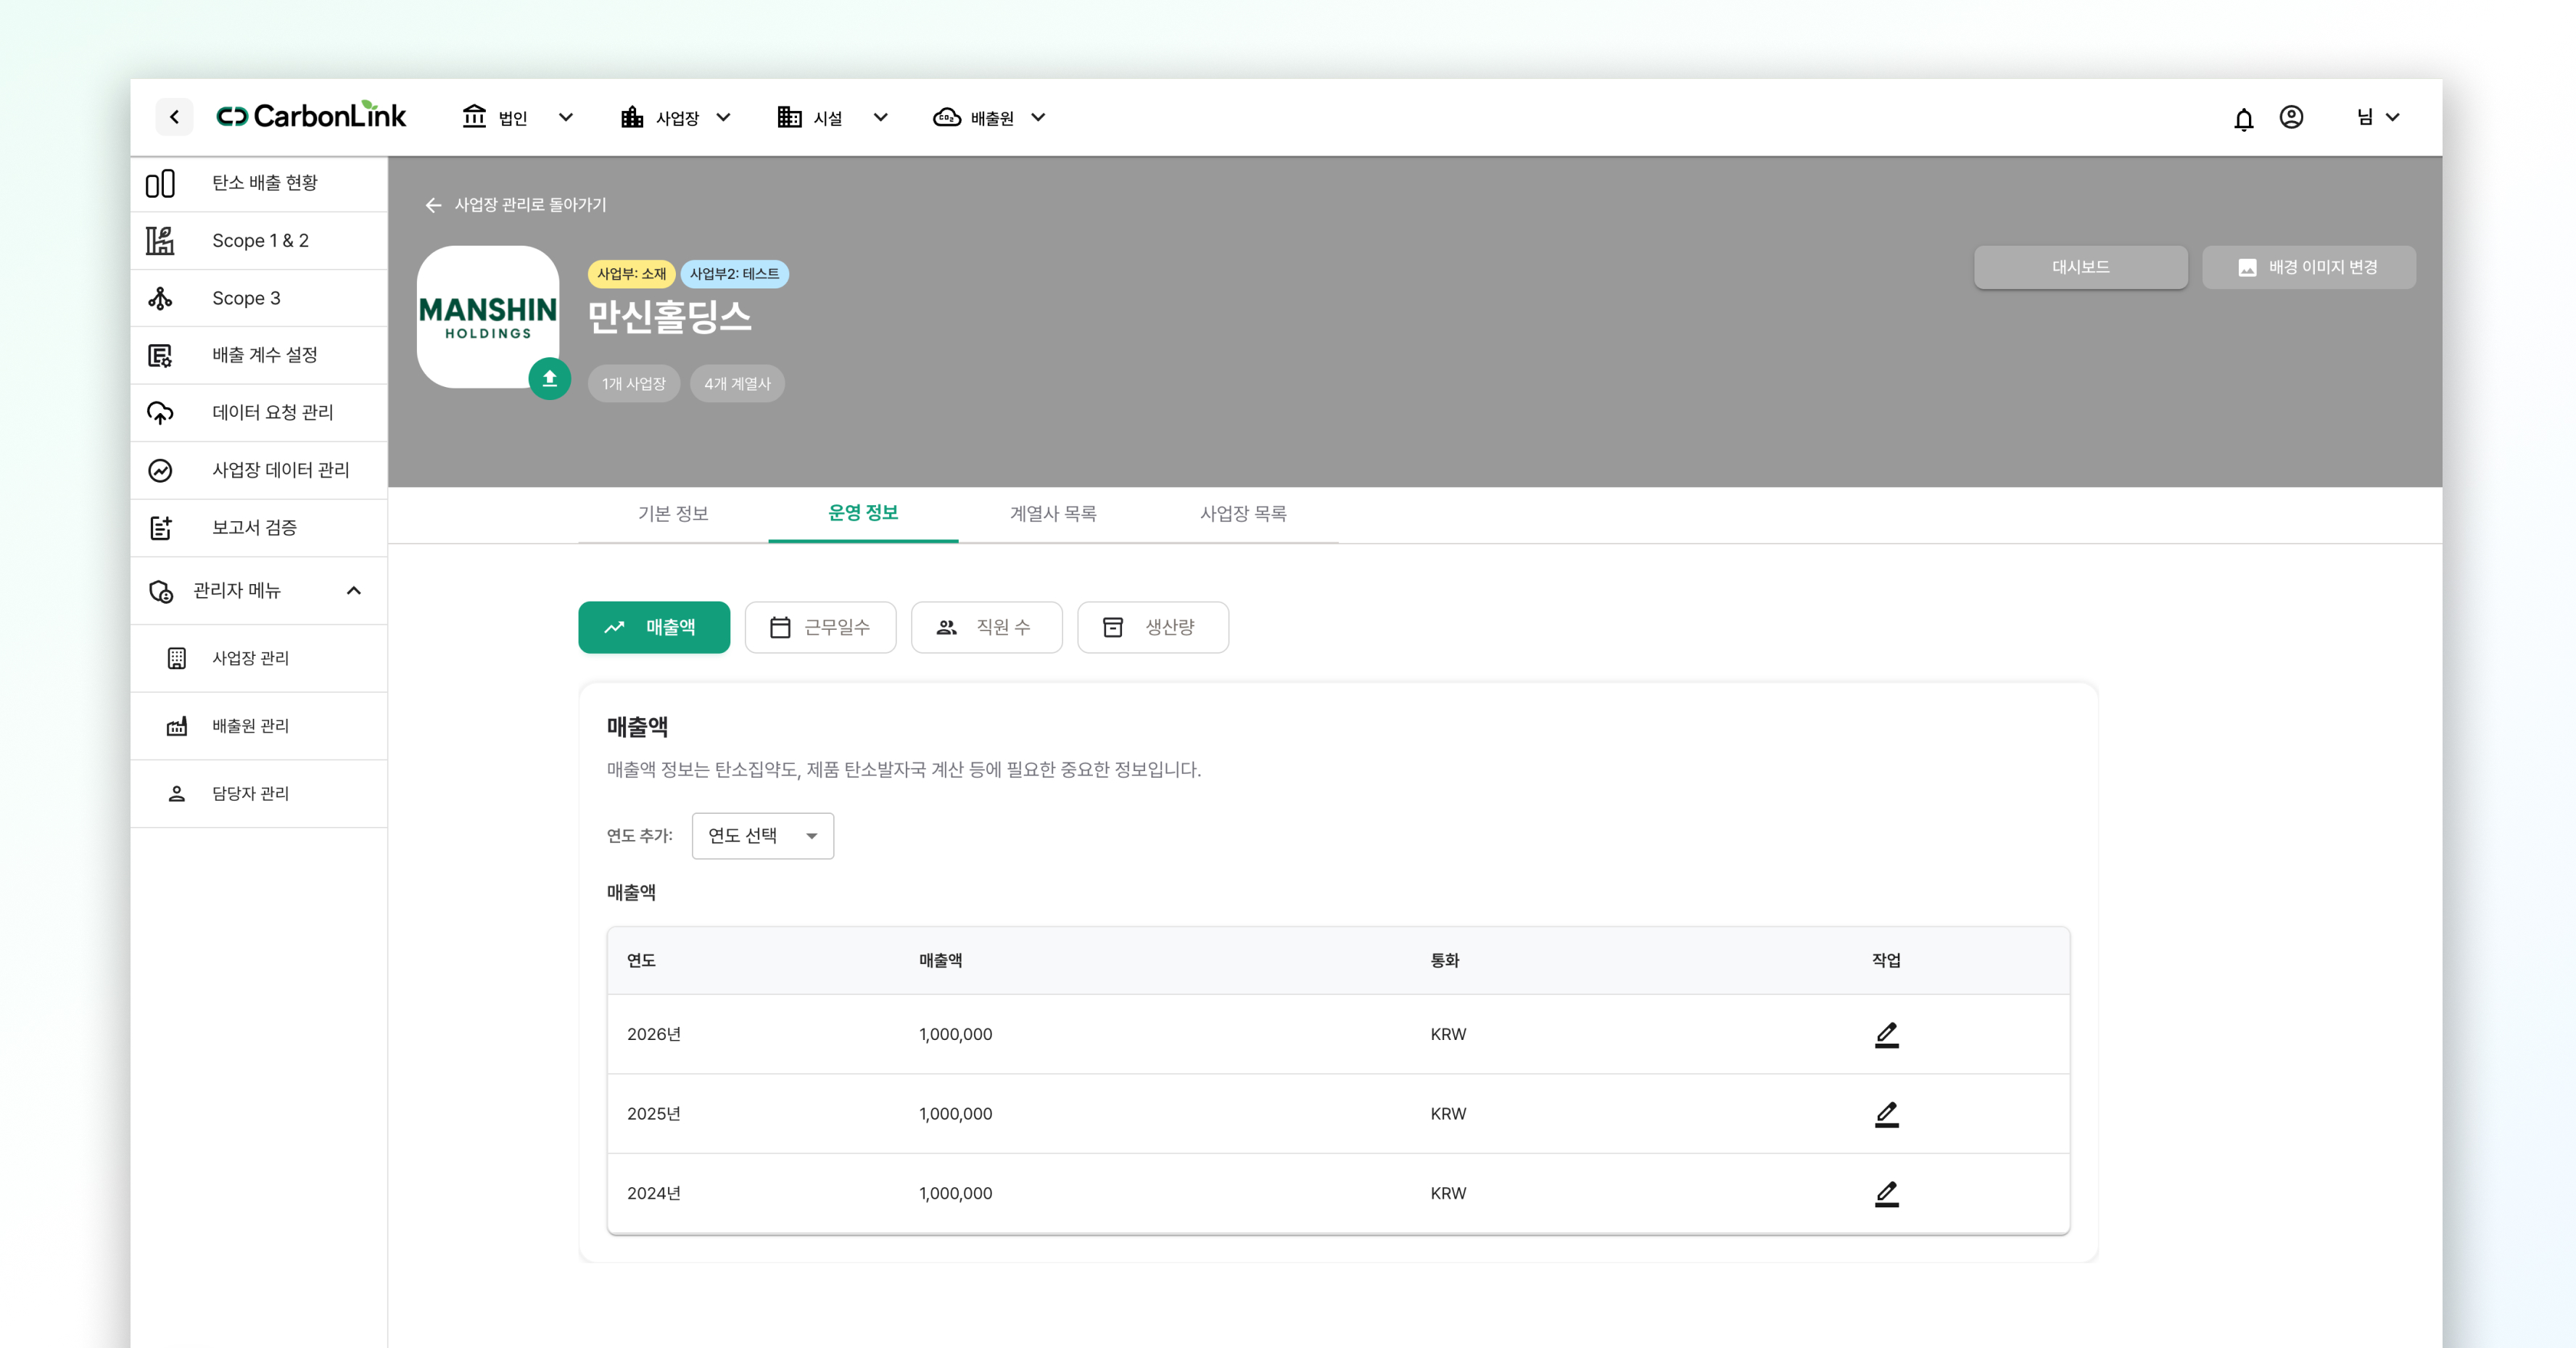This screenshot has height=1348, width=2576.
Task: Click the back arrow next to 사업장 관리로 돌아가기
Action: (433, 205)
